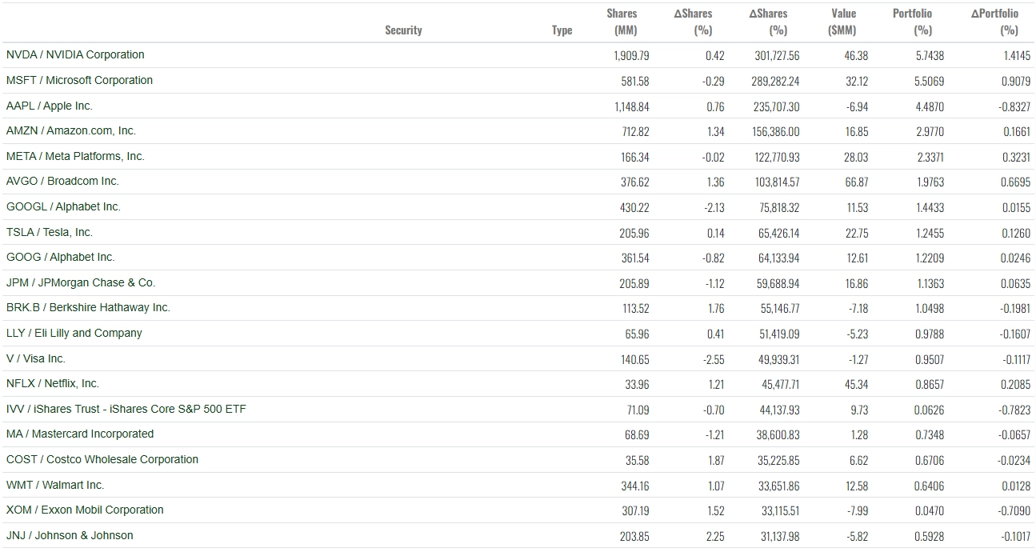The height and width of the screenshot is (552, 1036).
Task: Click the -2.13 shares change cell
Action: pyautogui.click(x=714, y=208)
